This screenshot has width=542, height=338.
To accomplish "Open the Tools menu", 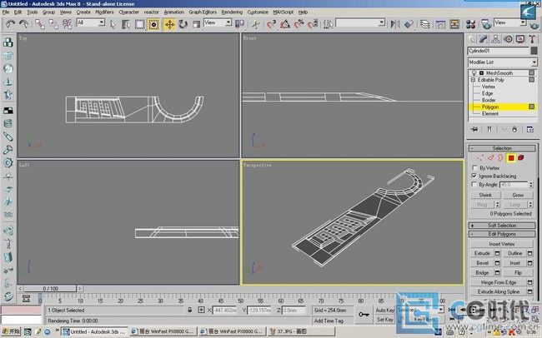I will coord(33,12).
